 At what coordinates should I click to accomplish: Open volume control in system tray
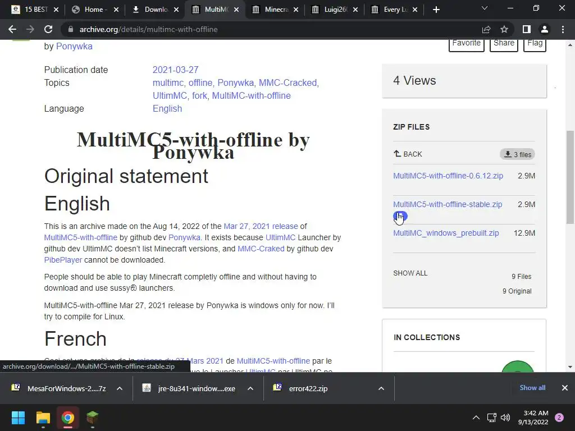(505, 418)
